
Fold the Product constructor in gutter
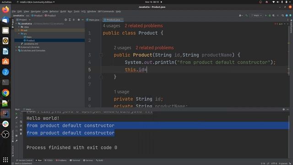[101, 55]
